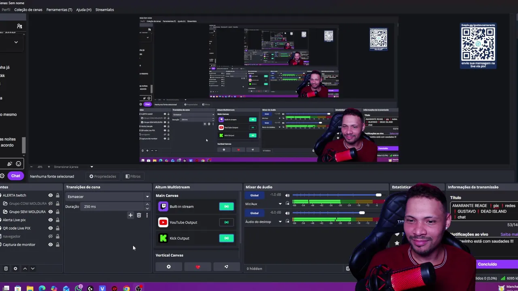Toggle the Kick Output stream switch
This screenshot has width=518, height=291.
(226, 238)
